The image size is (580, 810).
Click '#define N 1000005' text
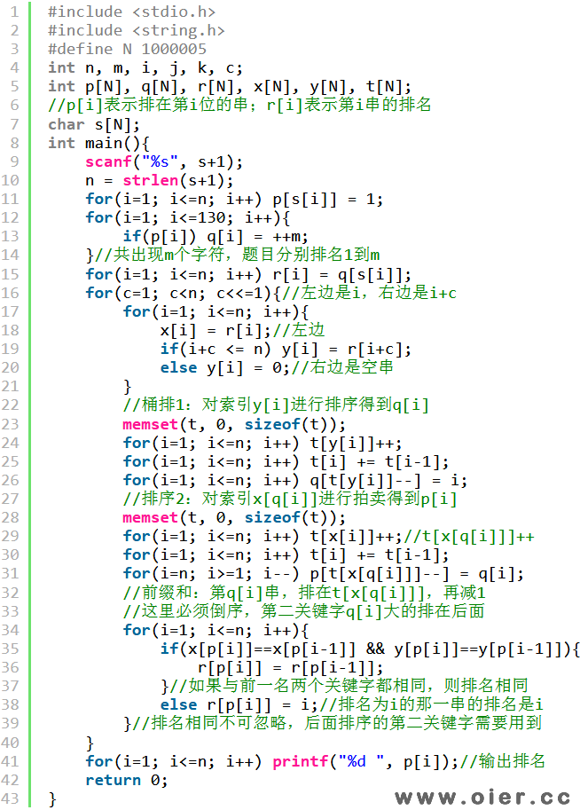tap(127, 49)
